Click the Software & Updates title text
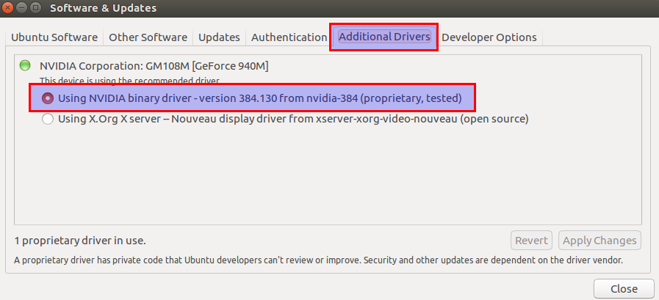The height and width of the screenshot is (300, 659). click(104, 8)
